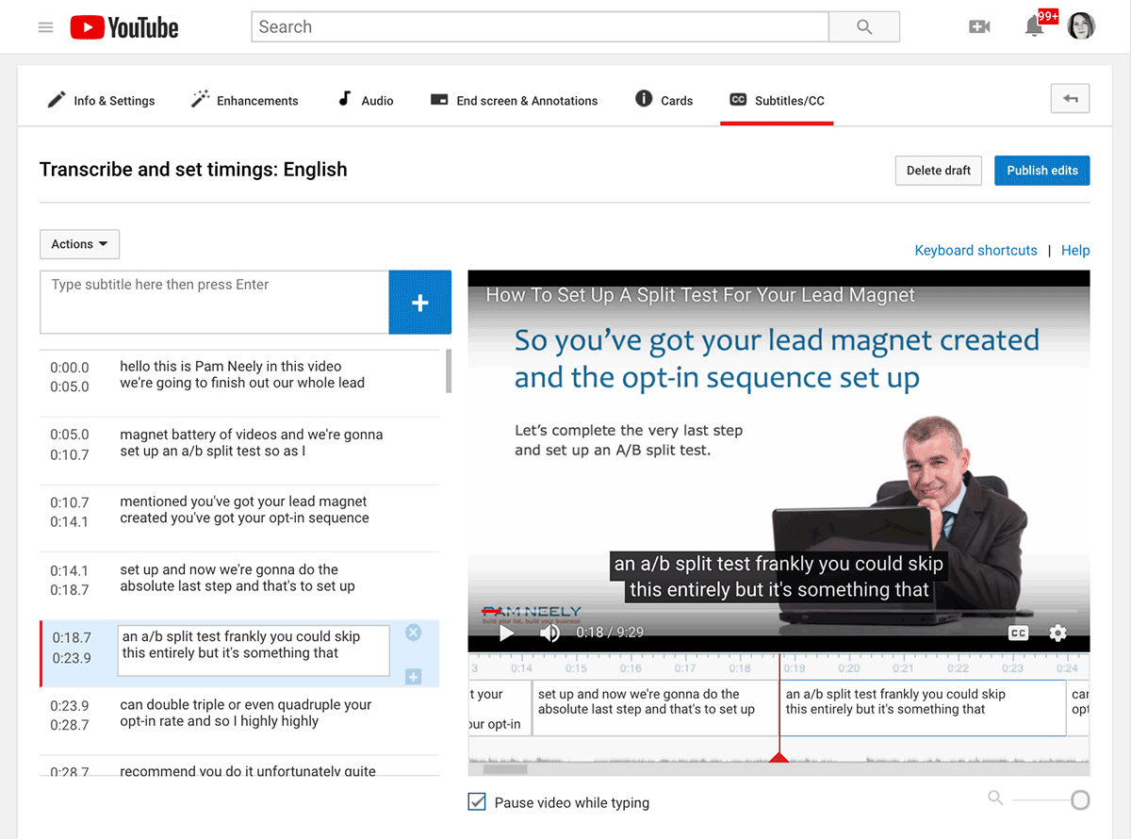This screenshot has width=1131, height=839.
Task: Click the timeline zoom magnifier icon
Action: [x=995, y=798]
